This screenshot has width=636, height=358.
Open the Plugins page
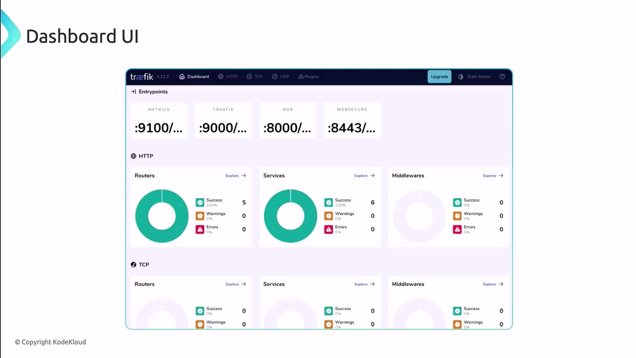(308, 77)
